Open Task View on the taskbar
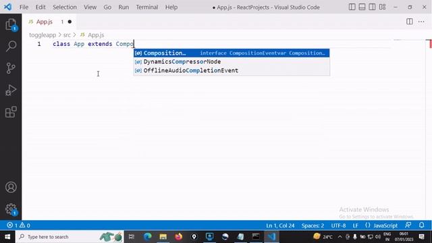The width and height of the screenshot is (432, 243). 132,237
